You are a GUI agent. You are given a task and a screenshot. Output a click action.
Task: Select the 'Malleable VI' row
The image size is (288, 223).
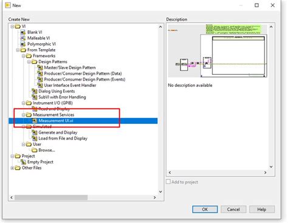point(38,38)
